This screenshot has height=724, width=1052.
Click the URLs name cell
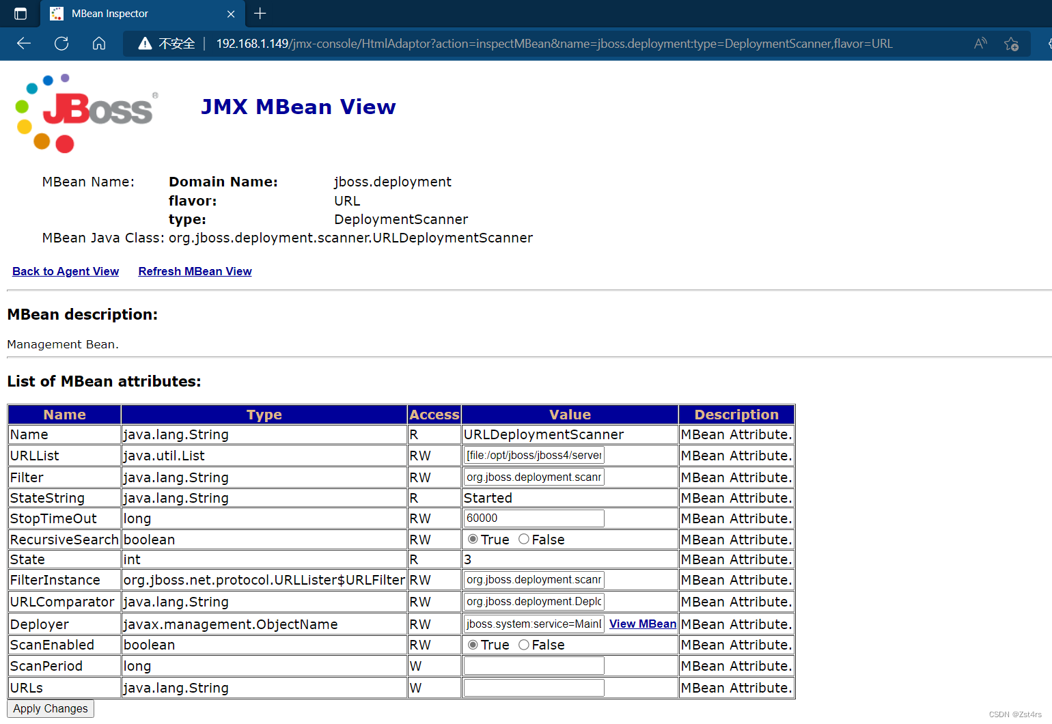[x=65, y=688]
